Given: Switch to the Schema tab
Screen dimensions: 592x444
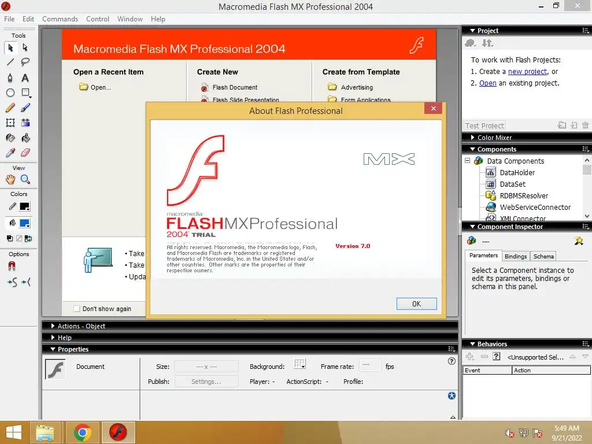Looking at the screenshot, I should [x=543, y=256].
